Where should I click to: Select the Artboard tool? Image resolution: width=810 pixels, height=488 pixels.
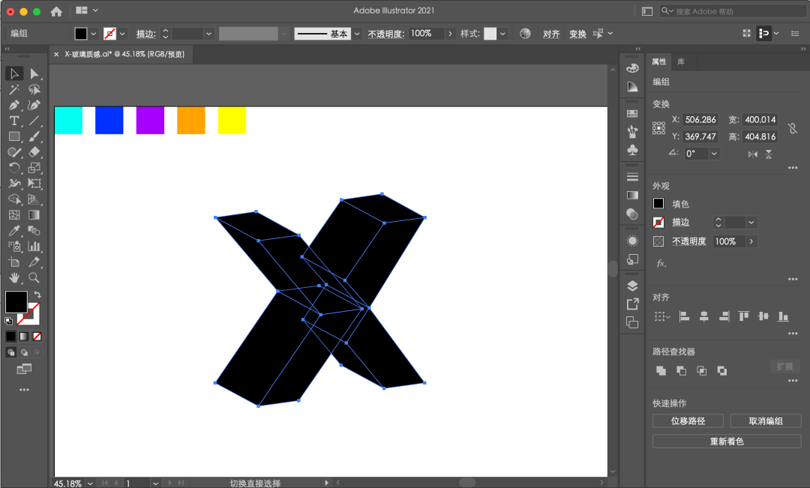(x=14, y=262)
